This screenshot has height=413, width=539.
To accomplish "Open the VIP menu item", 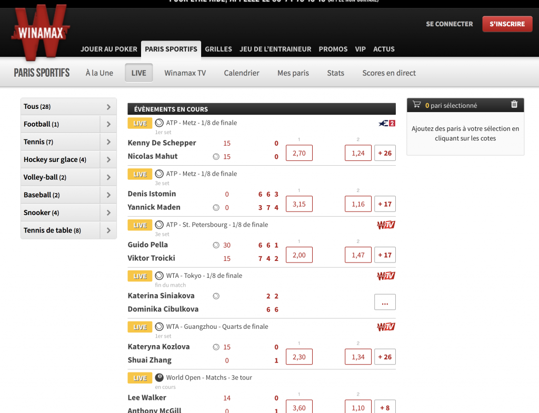I will [360, 49].
